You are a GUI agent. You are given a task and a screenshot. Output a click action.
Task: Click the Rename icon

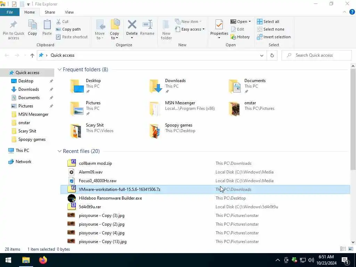147,25
